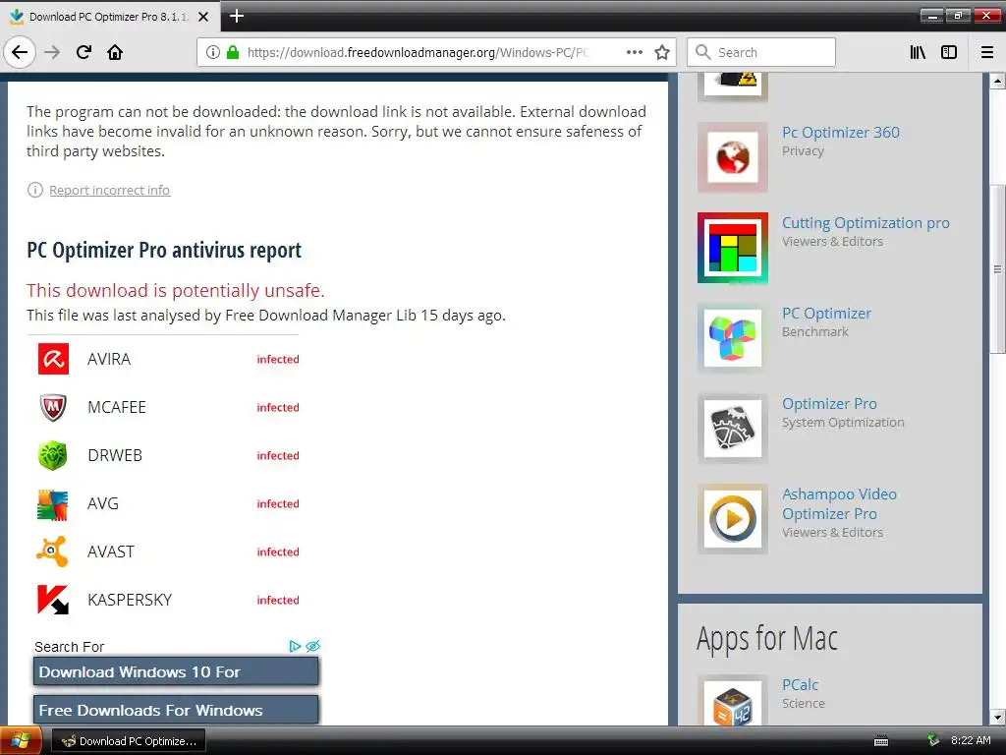Click the 8:22 AM clock

[x=971, y=740]
